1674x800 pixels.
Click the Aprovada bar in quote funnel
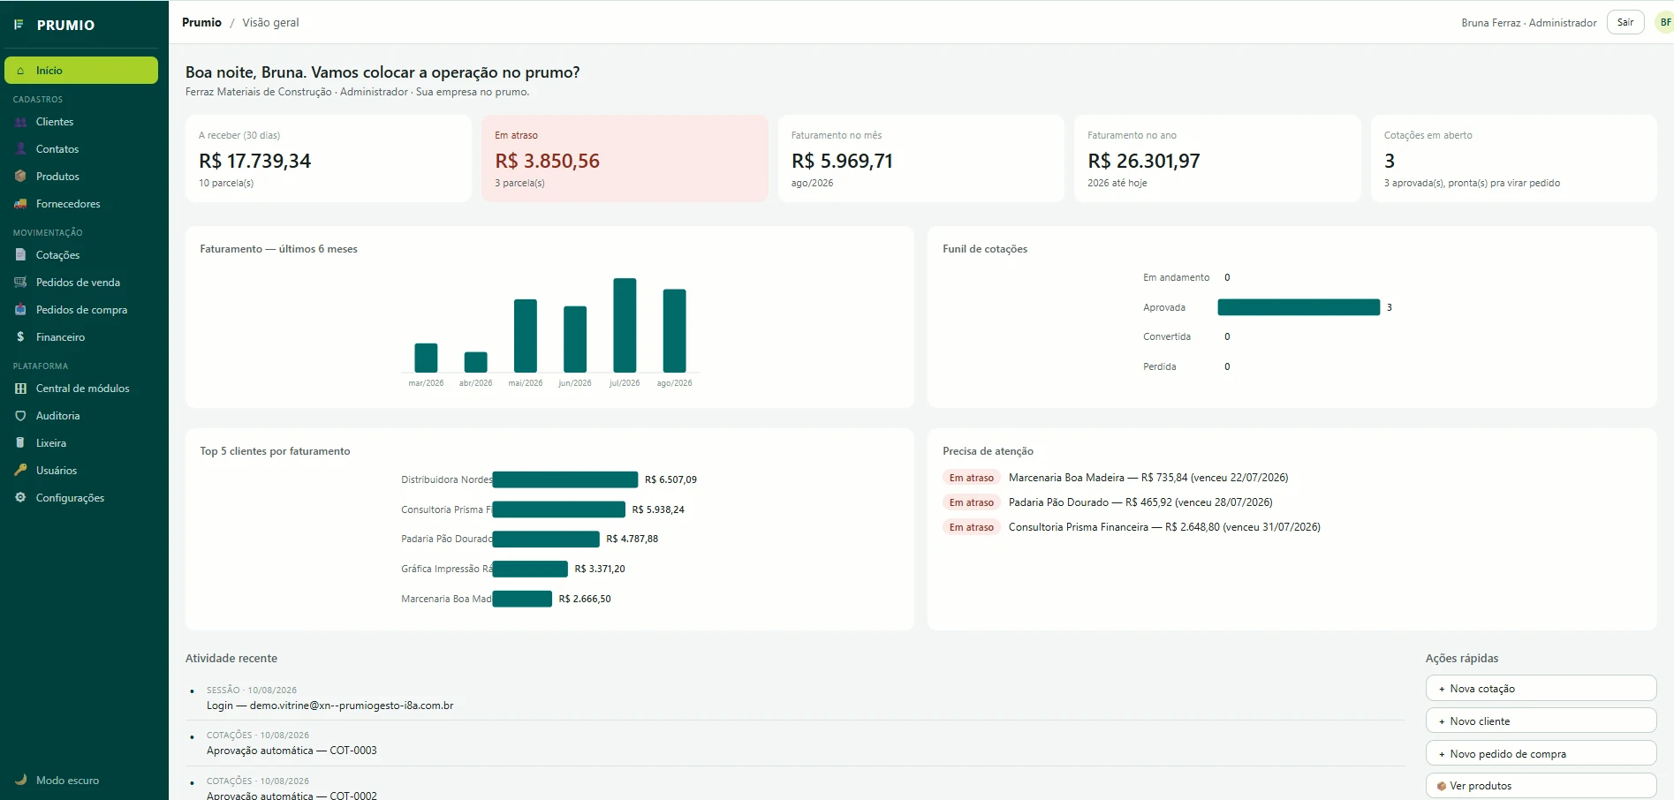click(1299, 307)
